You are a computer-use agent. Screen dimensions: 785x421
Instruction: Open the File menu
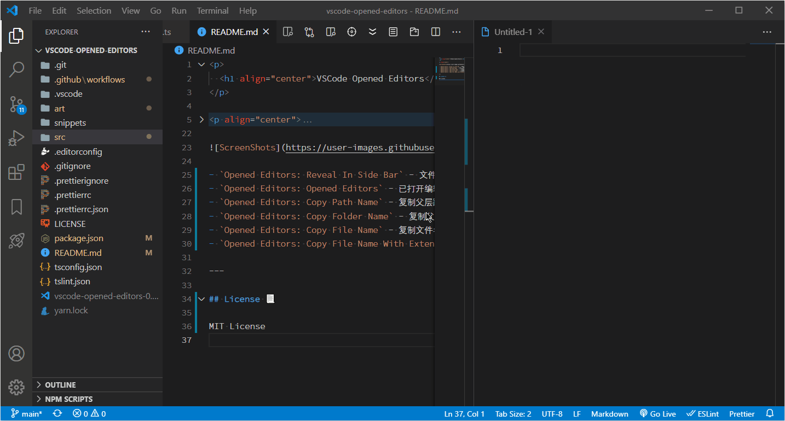pyautogui.click(x=35, y=10)
